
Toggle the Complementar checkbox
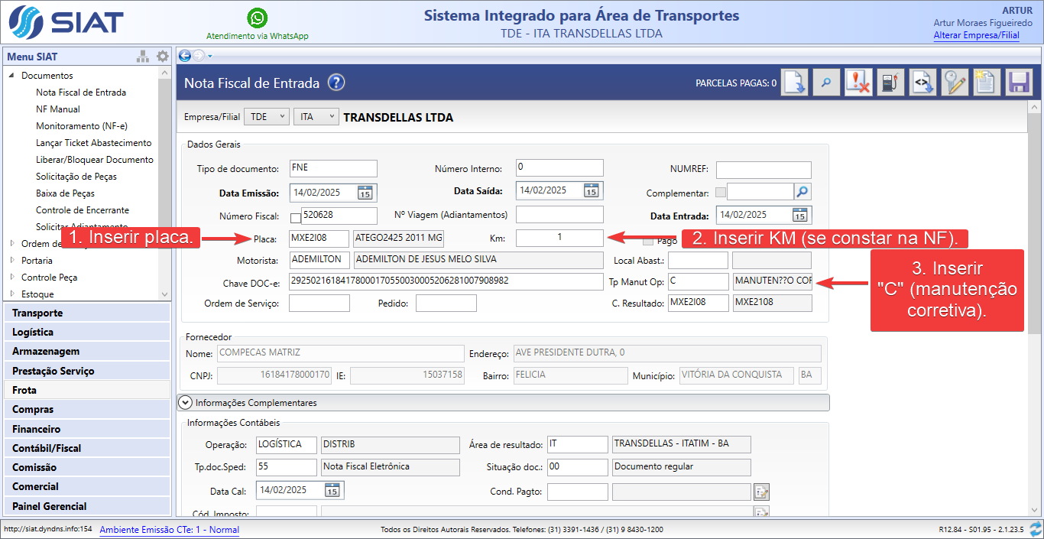tap(721, 193)
